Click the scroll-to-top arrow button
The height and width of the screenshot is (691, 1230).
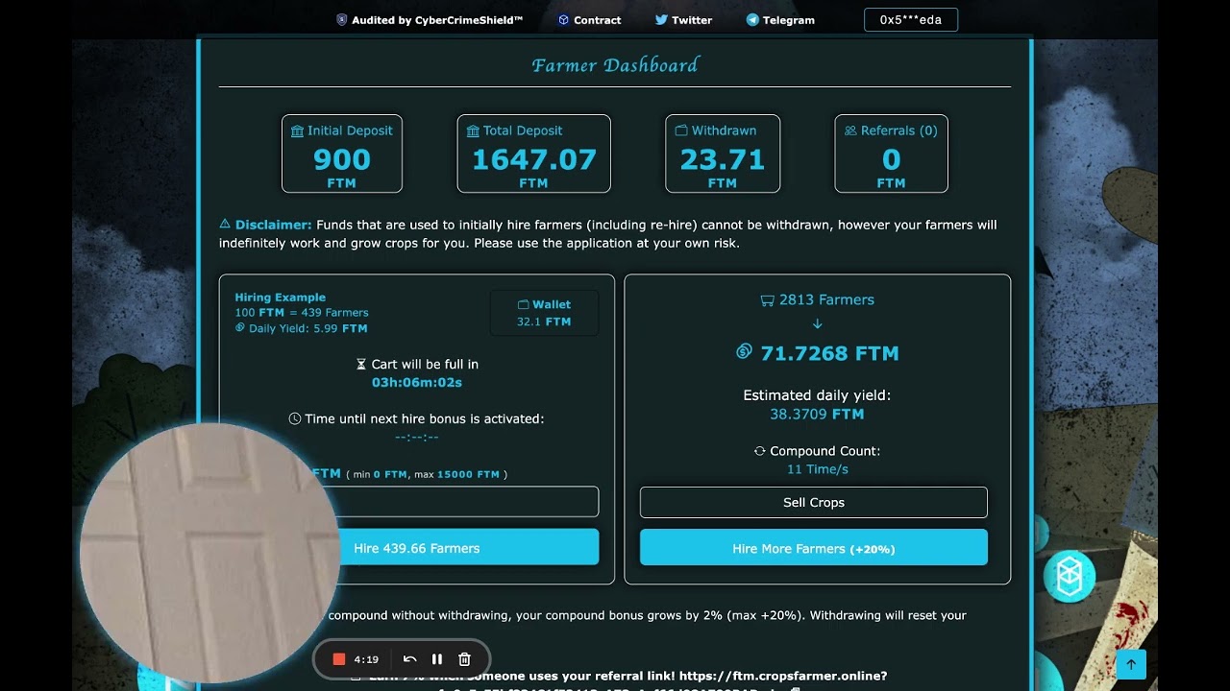[1131, 664]
